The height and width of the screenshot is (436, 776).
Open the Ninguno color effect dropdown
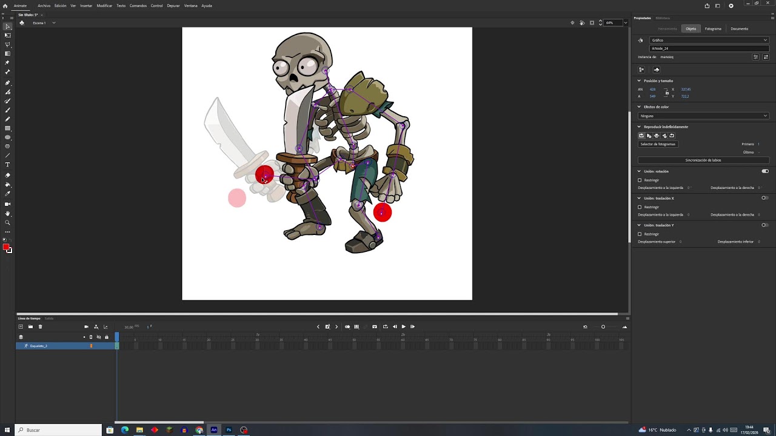coord(703,116)
